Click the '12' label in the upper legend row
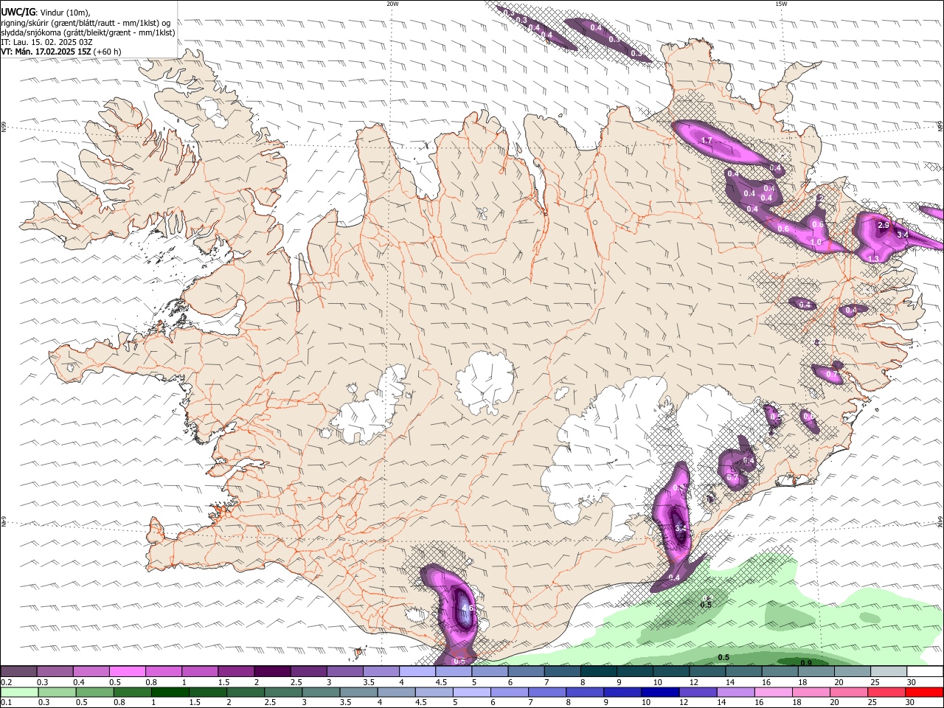The image size is (944, 708). pos(693,682)
